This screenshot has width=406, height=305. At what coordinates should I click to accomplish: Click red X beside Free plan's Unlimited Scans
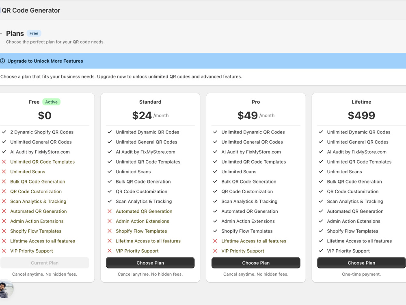[4, 172]
